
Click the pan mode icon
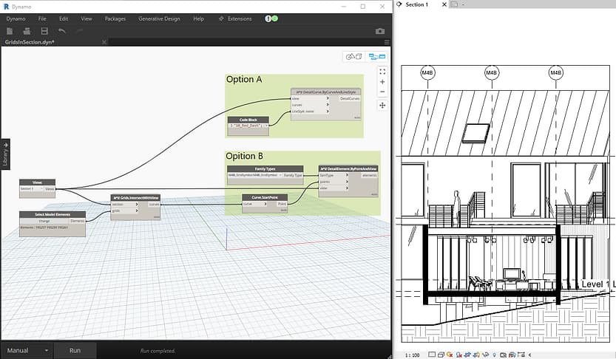coord(382,105)
